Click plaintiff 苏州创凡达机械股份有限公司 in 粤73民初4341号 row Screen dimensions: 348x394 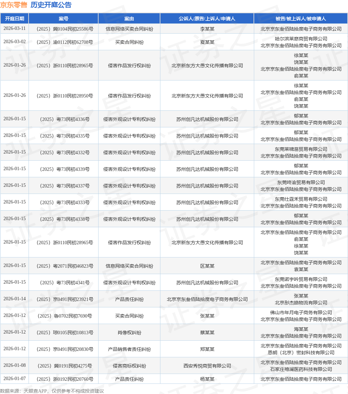point(207,283)
